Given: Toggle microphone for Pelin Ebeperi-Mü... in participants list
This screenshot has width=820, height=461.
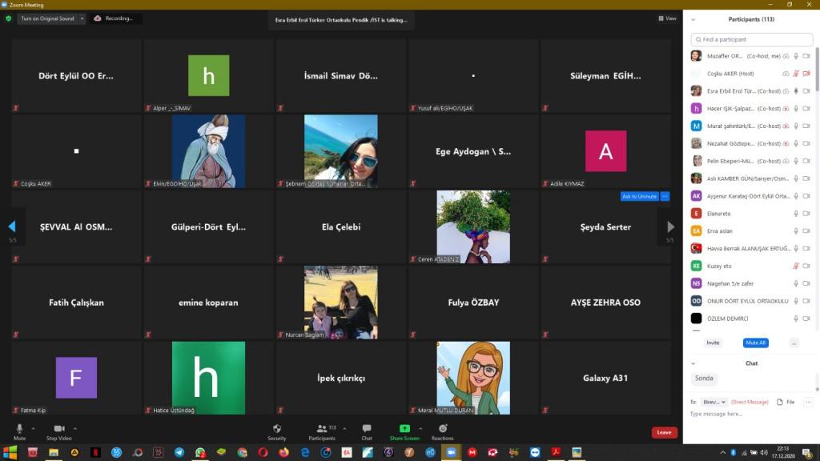Looking at the screenshot, I should pyautogui.click(x=796, y=161).
